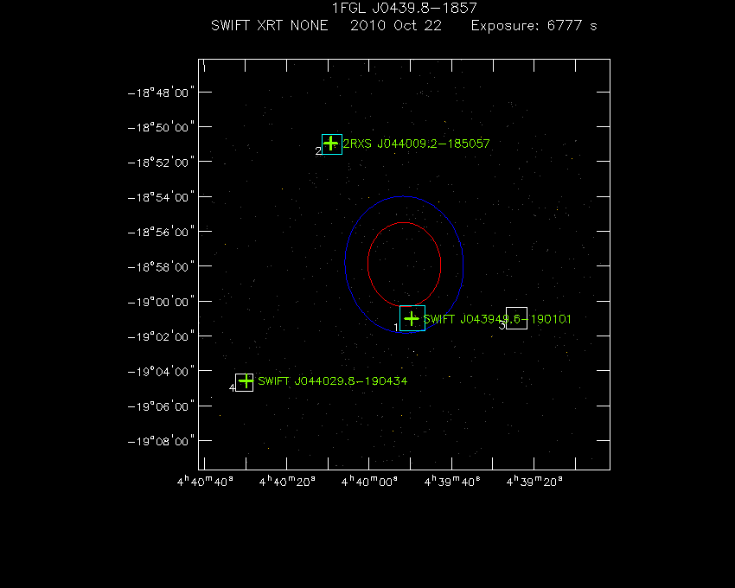The image size is (735, 588).
Task: Click the Exposure: 6777 s text
Action: coord(534,26)
